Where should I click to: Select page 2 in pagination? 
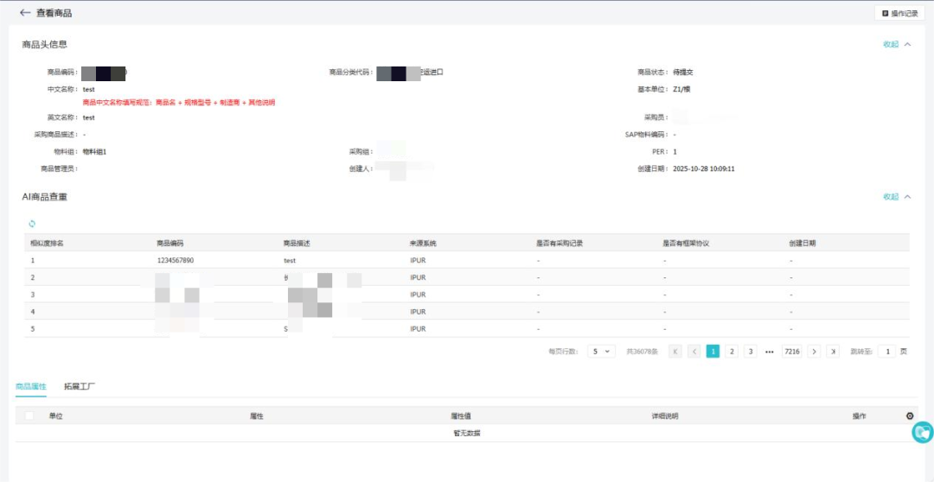coord(732,352)
